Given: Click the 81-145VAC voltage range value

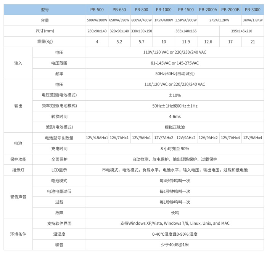Looking at the screenshot, I should tap(175, 63).
